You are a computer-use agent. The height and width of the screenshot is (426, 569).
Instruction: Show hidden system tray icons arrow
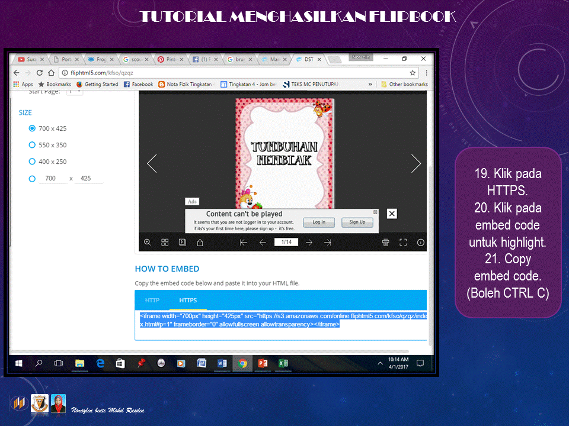[x=380, y=363]
